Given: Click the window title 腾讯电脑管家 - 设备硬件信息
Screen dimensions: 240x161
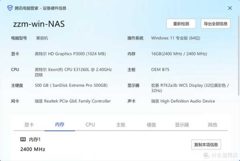Looking at the screenshot, I should pos(41,8).
